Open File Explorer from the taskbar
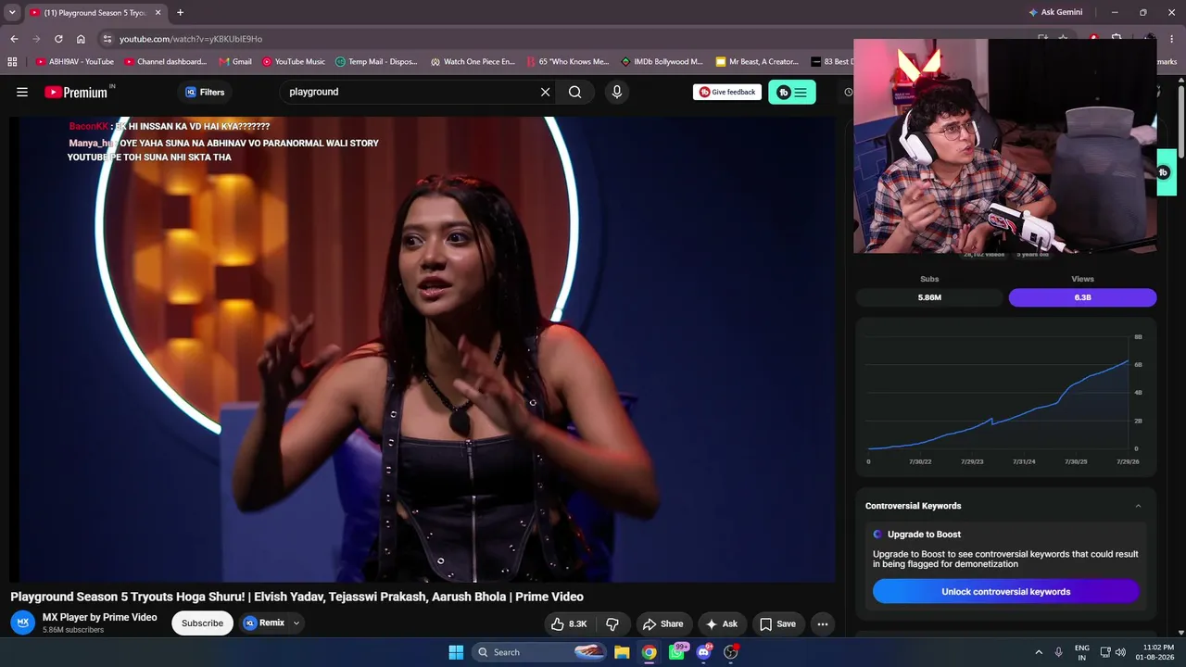The width and height of the screenshot is (1186, 667). [x=622, y=652]
